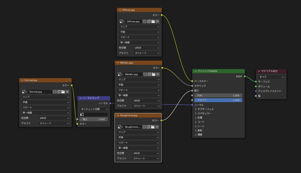
Task: Unlink image from Diffuse.jpg node
Action: click(157, 22)
